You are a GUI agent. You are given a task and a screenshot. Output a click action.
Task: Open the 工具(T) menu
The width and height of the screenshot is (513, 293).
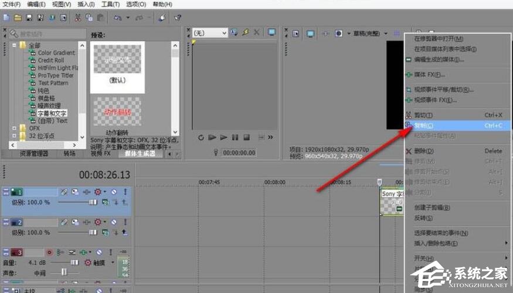click(x=110, y=4)
